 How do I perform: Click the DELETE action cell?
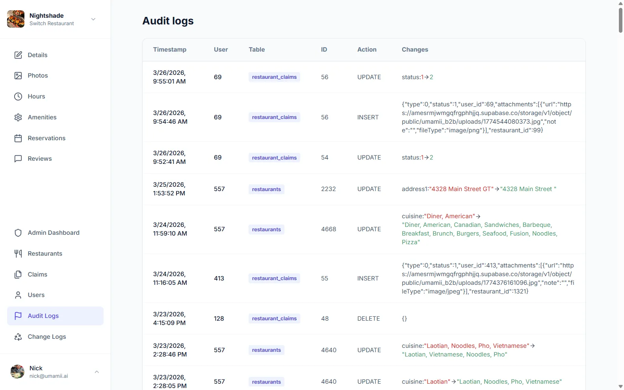pos(369,319)
